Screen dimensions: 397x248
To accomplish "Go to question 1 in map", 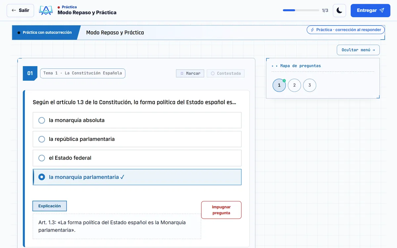I will pos(279,85).
